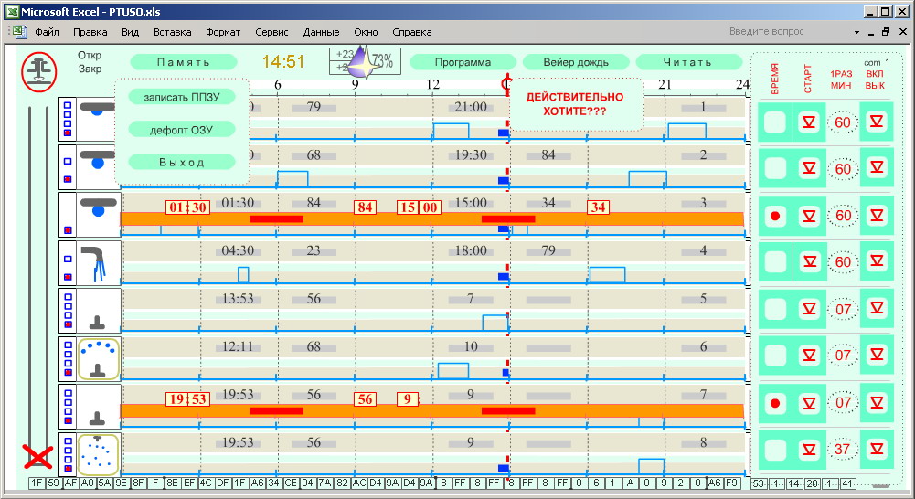Click the СТАРТ triangle for zone 2
Image resolution: width=915 pixels, height=499 pixels.
[808, 169]
